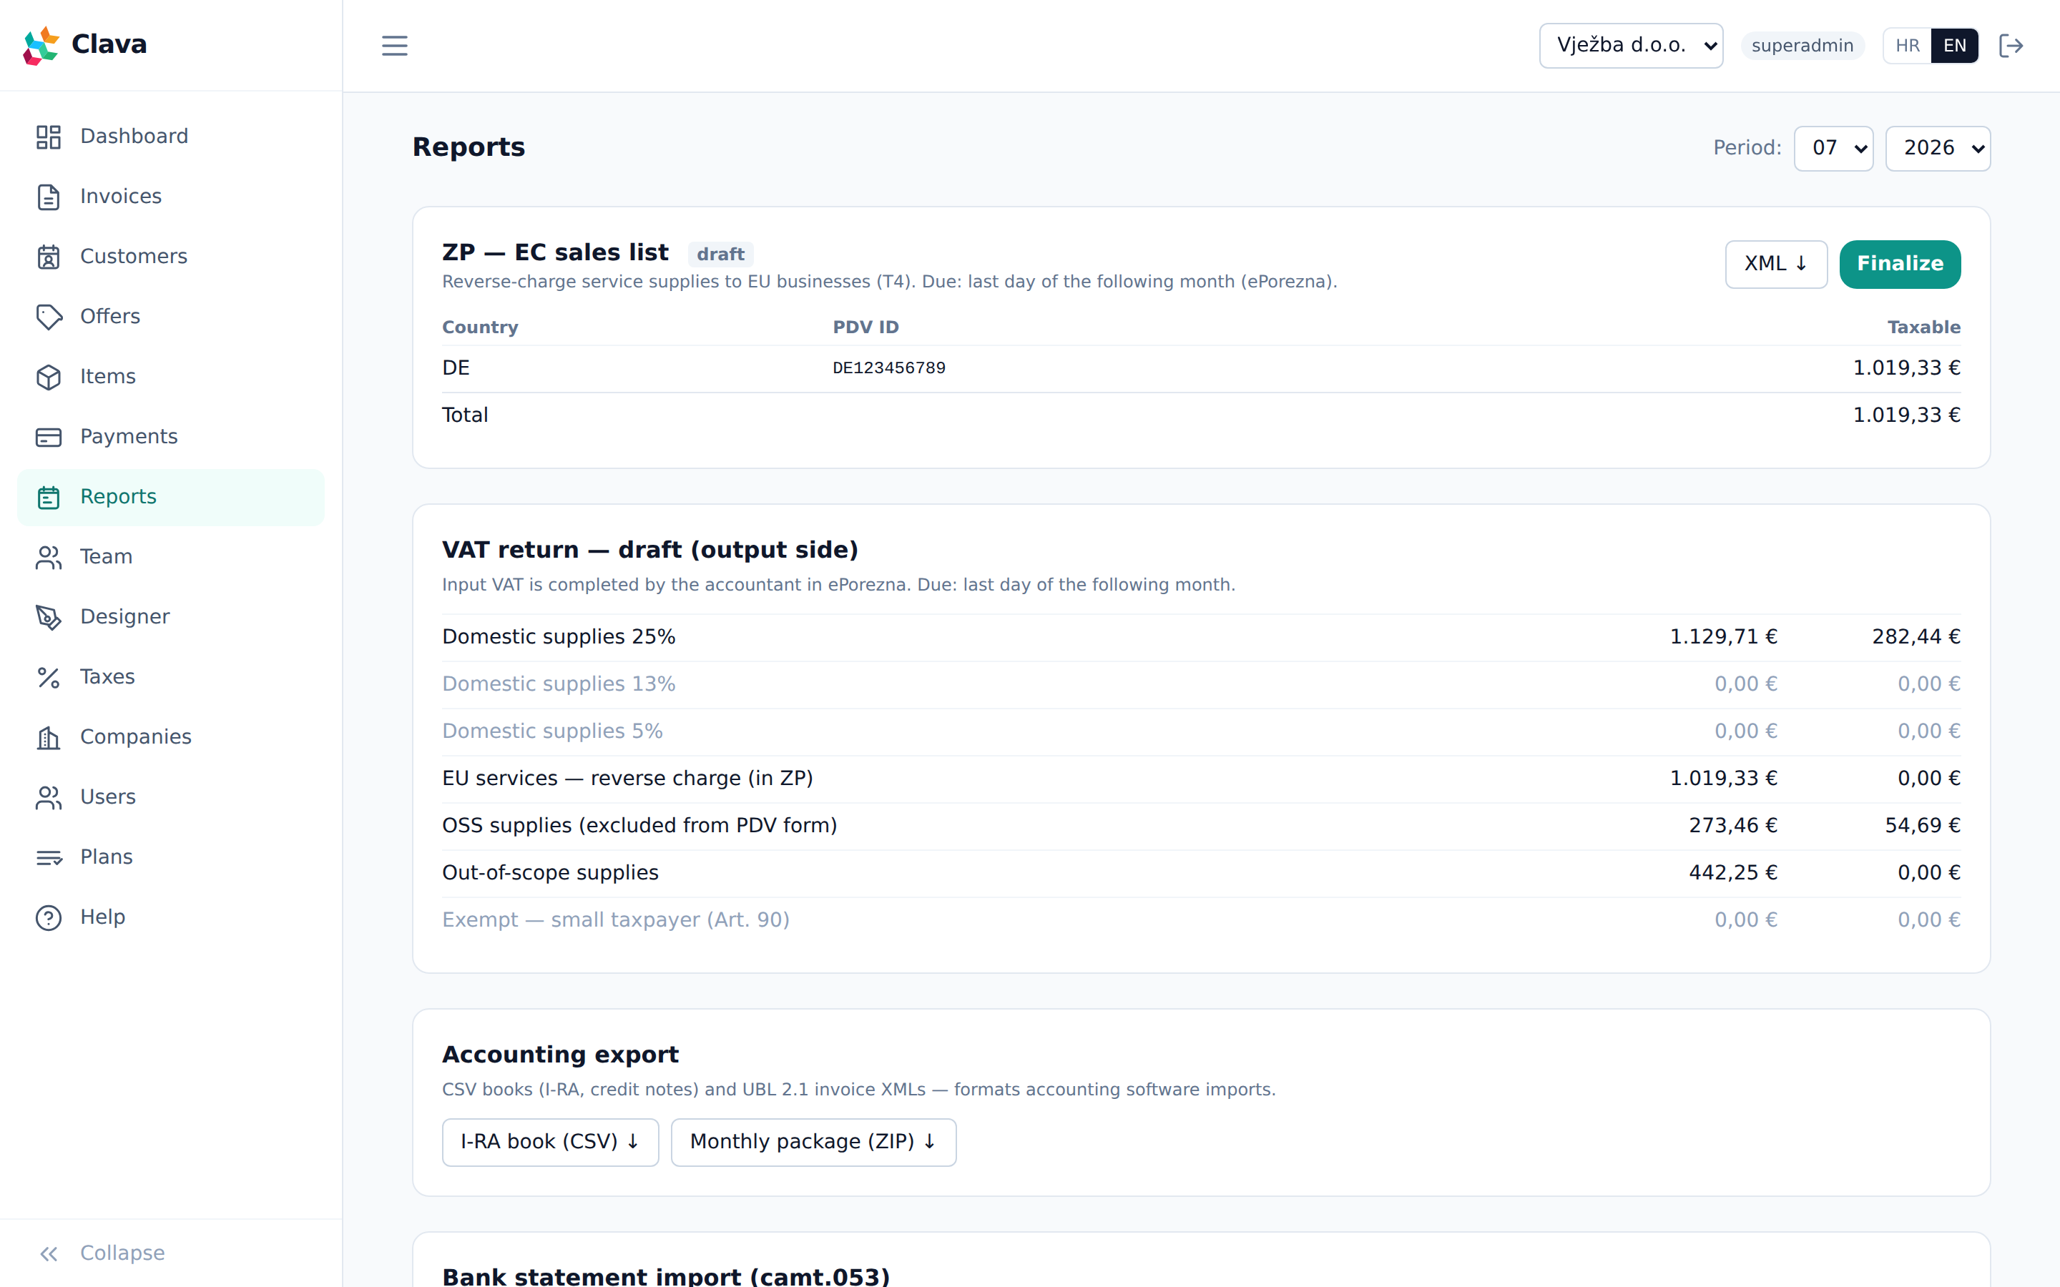Screen dimensions: 2060x1287
Task: Click the Collapse double-chevron icon
Action: click(49, 1254)
